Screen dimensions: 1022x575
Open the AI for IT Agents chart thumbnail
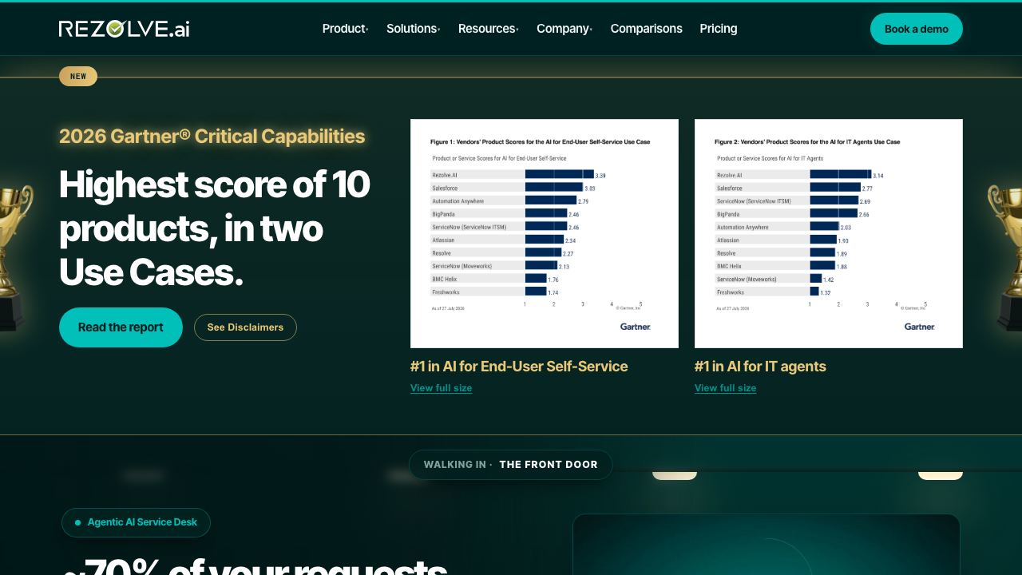point(829,233)
